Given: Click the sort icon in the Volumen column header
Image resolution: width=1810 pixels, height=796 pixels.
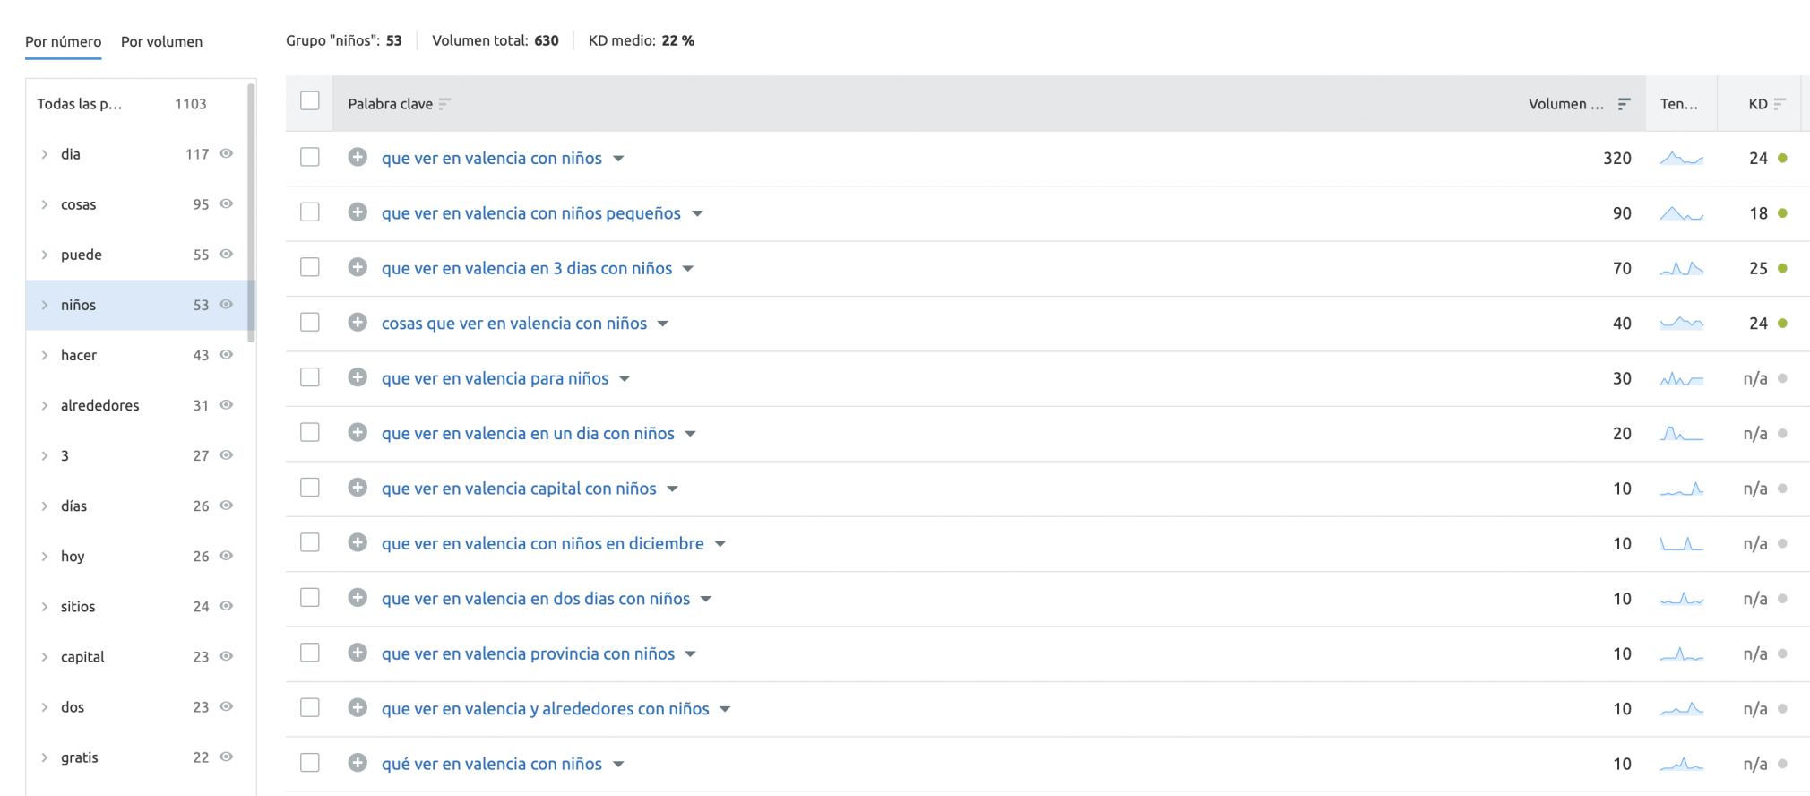Looking at the screenshot, I should (1624, 104).
